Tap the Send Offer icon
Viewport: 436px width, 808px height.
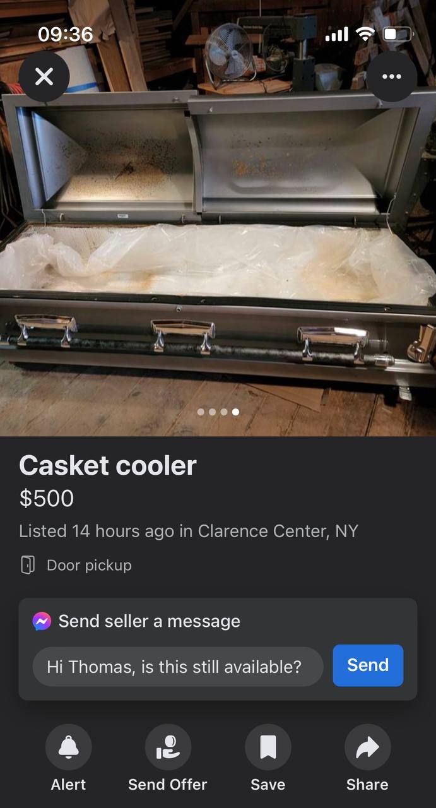point(168,747)
